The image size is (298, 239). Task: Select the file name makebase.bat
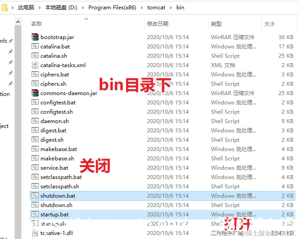(59, 149)
